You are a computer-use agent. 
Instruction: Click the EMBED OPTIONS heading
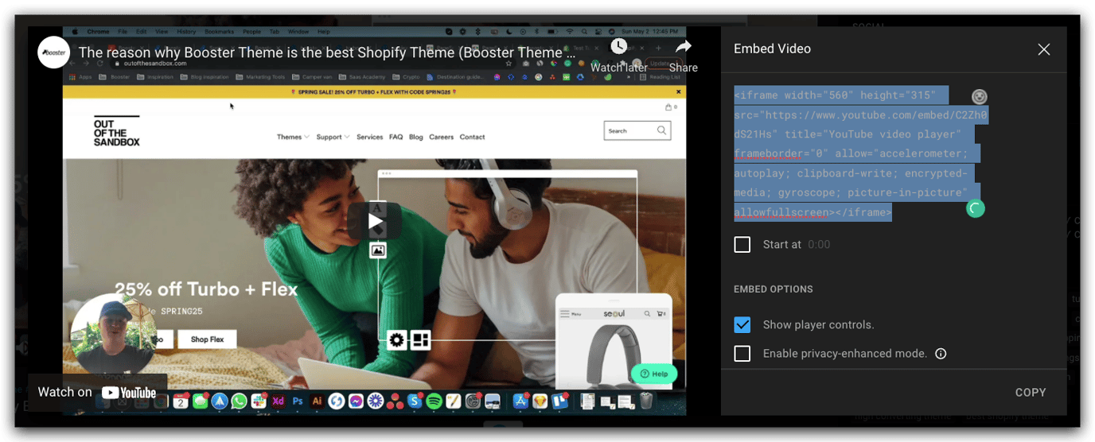[x=773, y=289]
